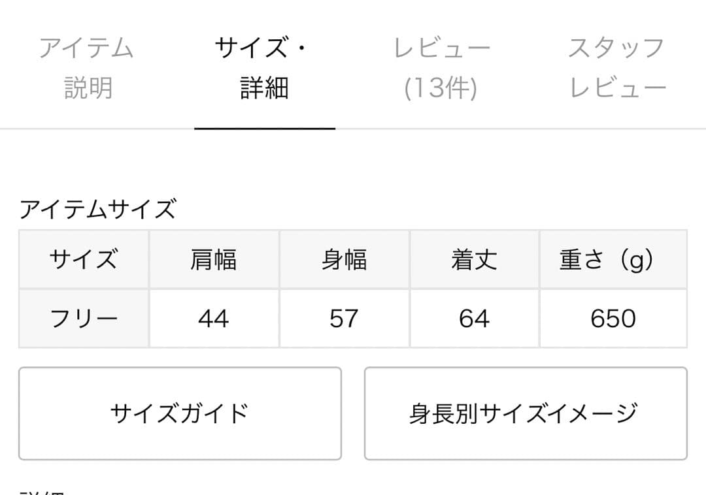
Task: Click the 肩幅 column header
Action: [x=214, y=259]
